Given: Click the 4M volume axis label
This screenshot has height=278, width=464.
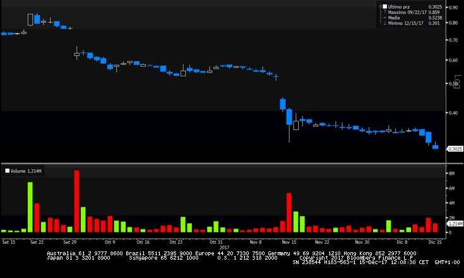Looking at the screenshot, I should point(451,203).
